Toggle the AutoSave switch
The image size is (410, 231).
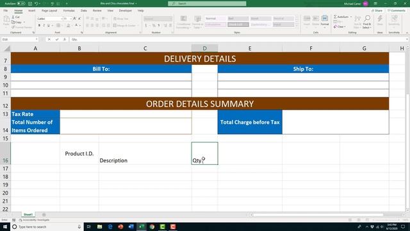(x=21, y=3)
